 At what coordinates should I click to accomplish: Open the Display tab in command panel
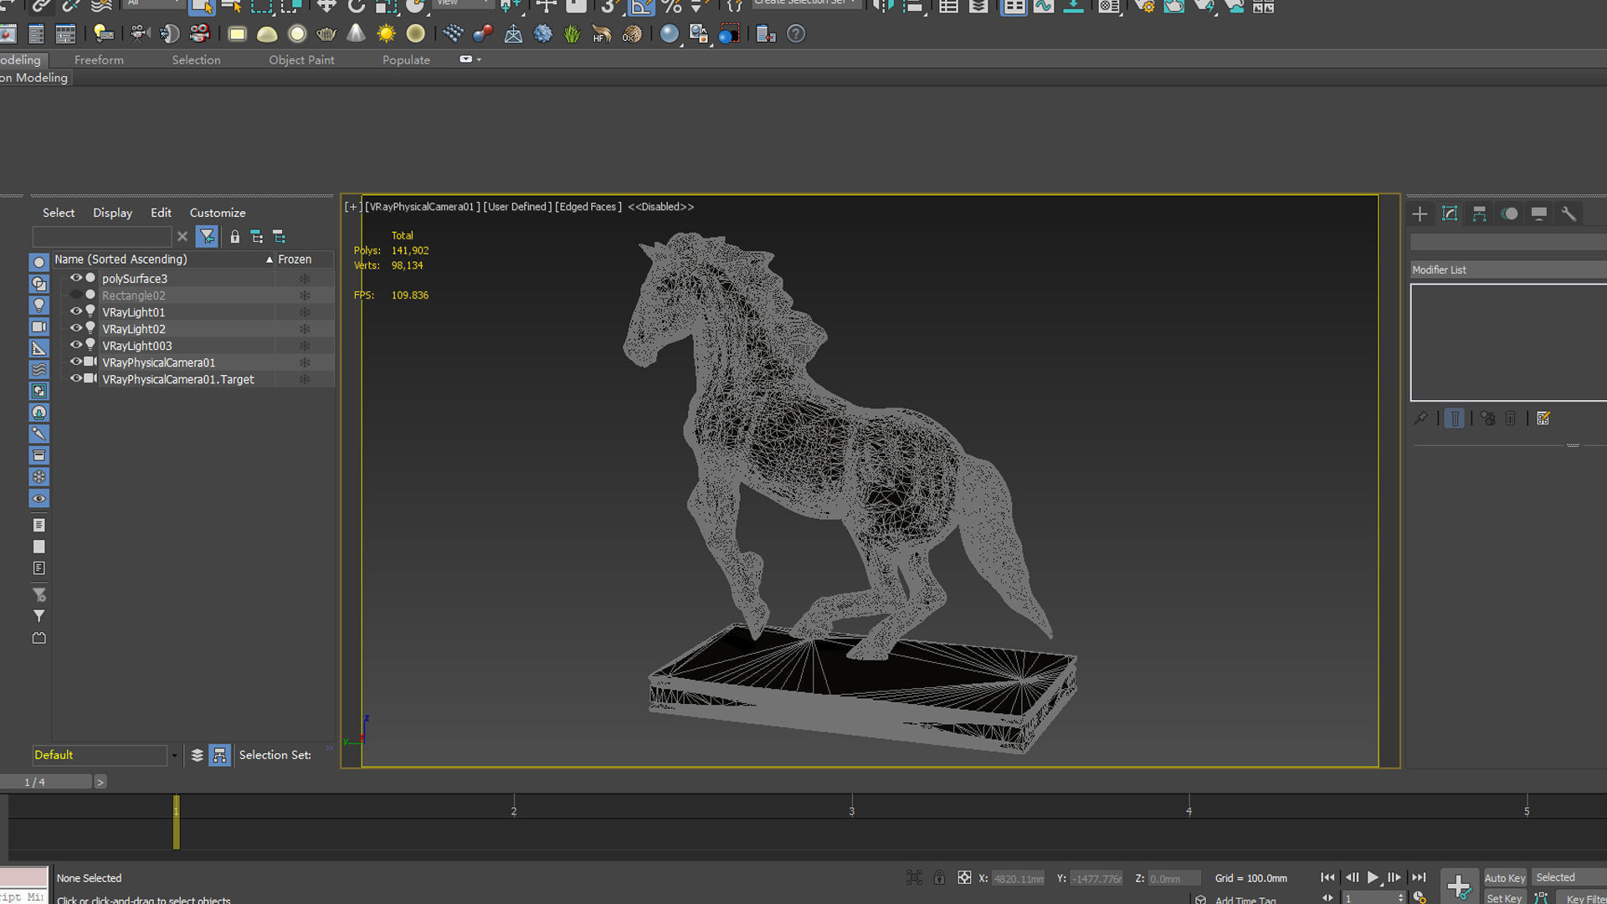(x=1538, y=214)
